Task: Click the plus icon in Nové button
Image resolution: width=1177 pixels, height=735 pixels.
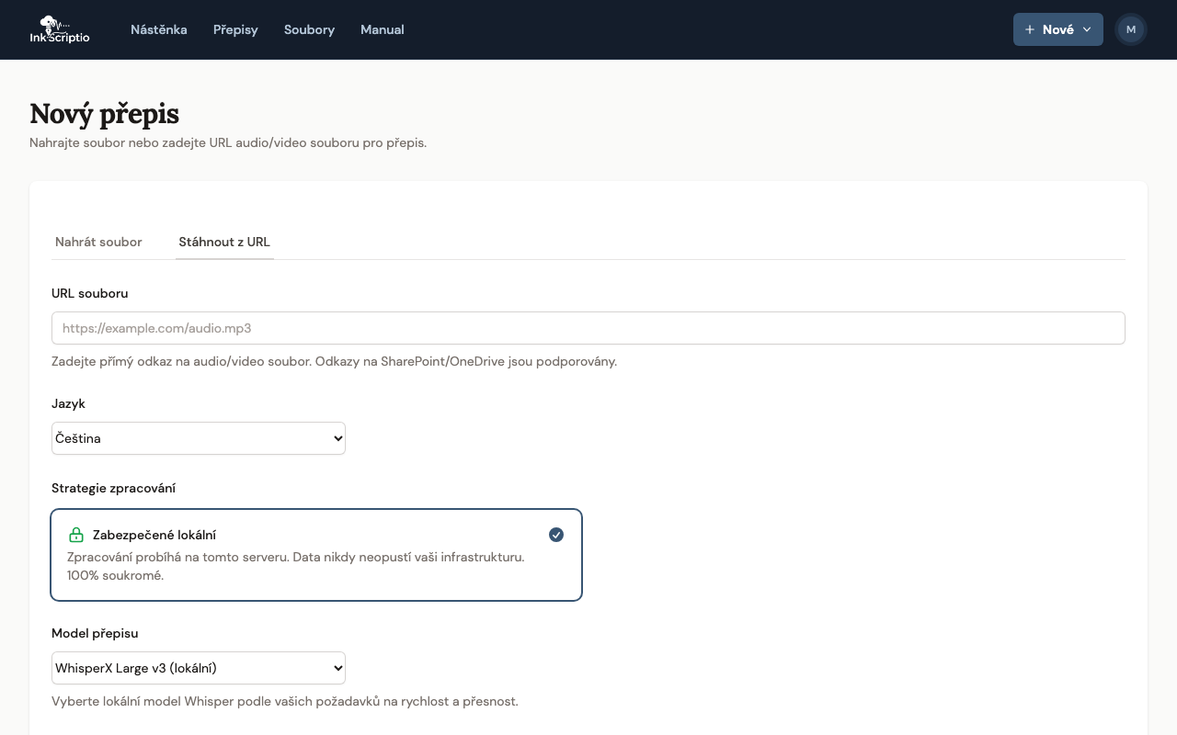Action: point(1030,29)
